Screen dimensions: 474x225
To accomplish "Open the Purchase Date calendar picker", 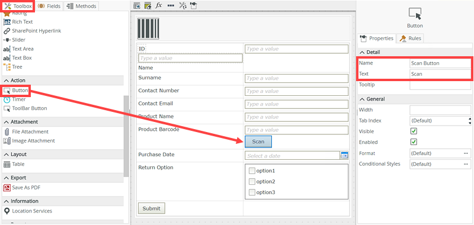I will 344,156.
